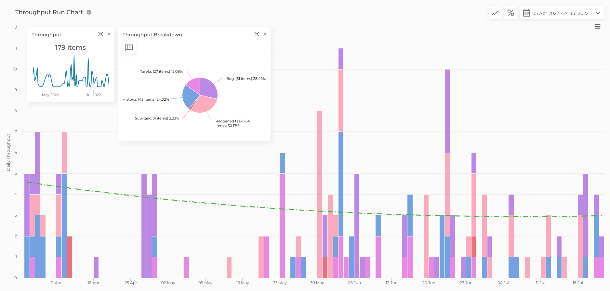The height and width of the screenshot is (291, 610).
Task: Toggle the percentage view button
Action: 511,13
